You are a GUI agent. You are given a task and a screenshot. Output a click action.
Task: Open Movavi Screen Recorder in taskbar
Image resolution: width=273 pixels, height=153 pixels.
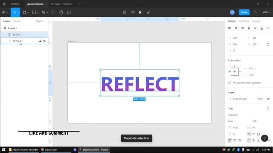[x=23, y=150]
